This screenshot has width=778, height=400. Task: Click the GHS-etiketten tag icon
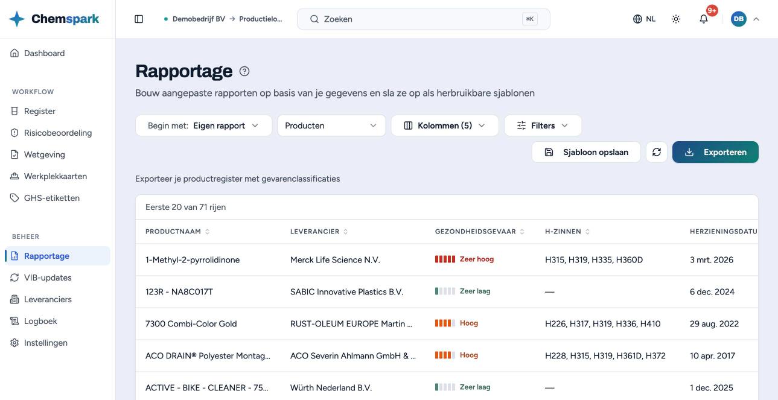[15, 198]
